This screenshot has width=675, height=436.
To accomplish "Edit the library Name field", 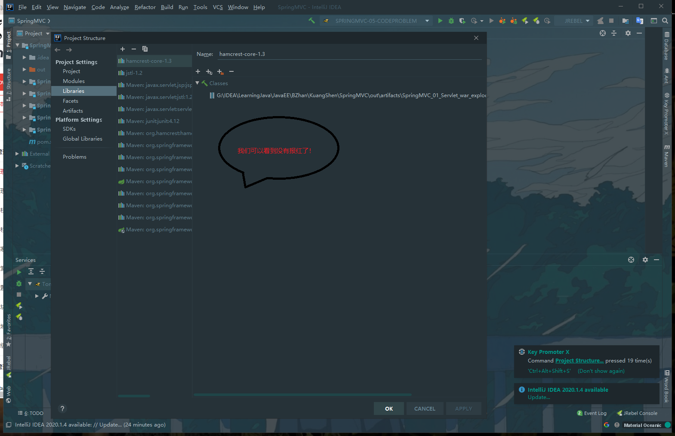I will click(x=350, y=54).
